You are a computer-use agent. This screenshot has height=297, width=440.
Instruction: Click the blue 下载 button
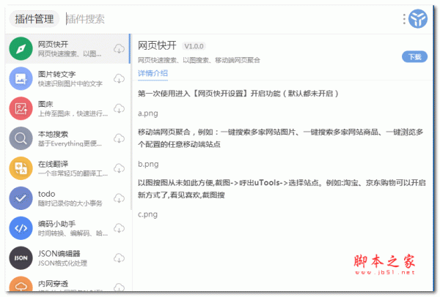coord(415,57)
